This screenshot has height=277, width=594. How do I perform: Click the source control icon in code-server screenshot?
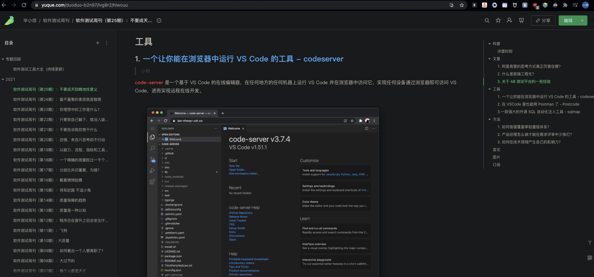(x=152, y=159)
